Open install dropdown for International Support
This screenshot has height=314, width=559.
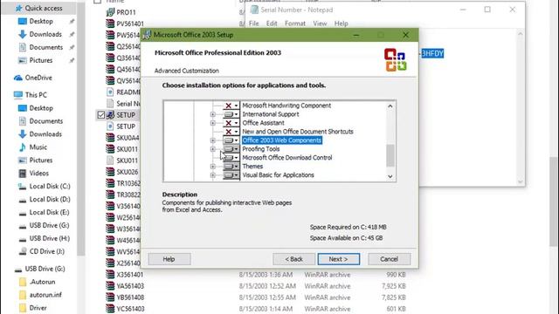(x=231, y=114)
